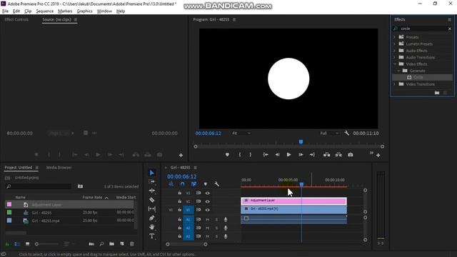Image resolution: width=457 pixels, height=257 pixels.
Task: Open the Sequence menu
Action: [x=45, y=11]
